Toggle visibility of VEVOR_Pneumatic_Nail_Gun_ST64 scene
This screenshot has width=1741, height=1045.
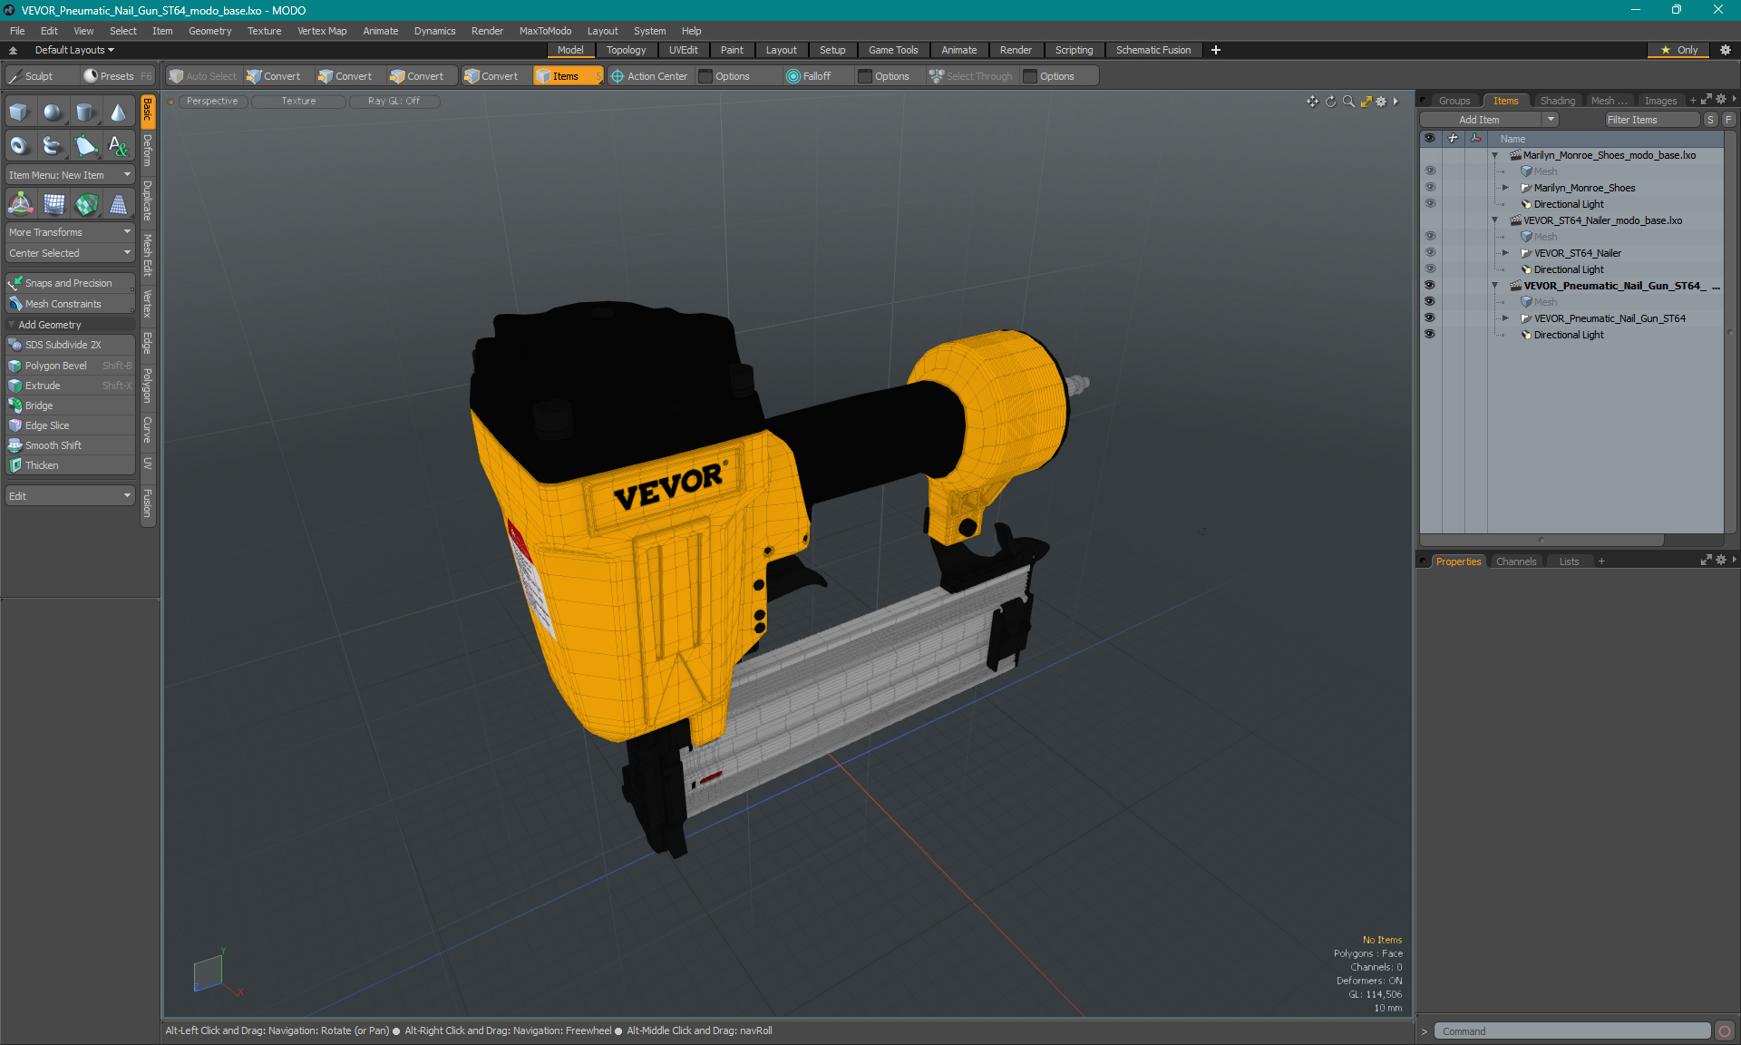tap(1429, 286)
